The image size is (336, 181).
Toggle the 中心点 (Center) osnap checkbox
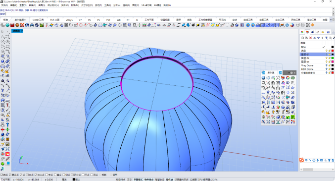[36, 175]
